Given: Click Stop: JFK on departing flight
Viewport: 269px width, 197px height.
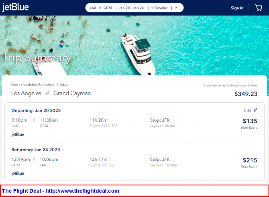Looking at the screenshot, I should pyautogui.click(x=160, y=120).
